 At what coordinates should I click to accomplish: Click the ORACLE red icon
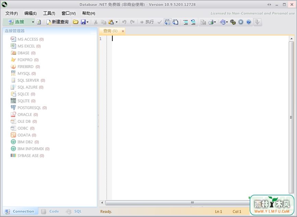click(13, 114)
